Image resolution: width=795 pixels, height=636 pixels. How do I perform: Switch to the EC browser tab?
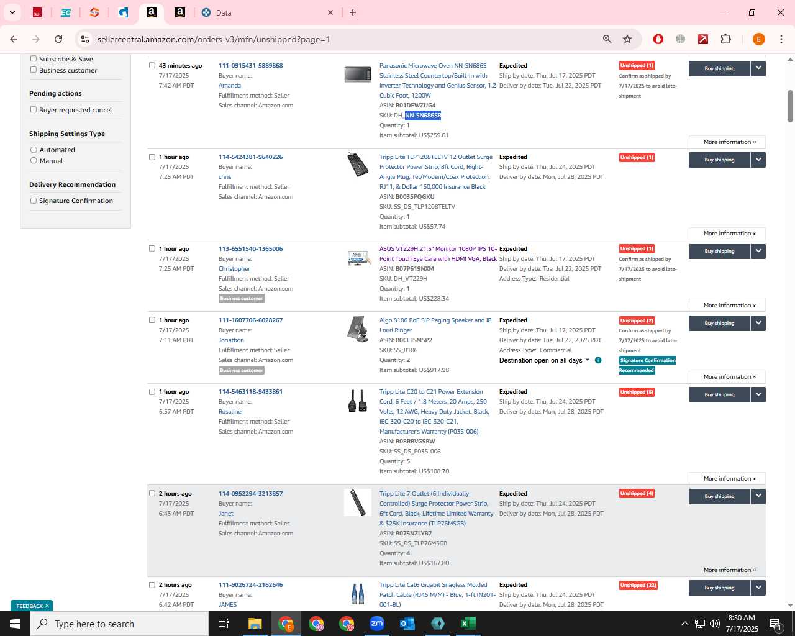coord(66,12)
